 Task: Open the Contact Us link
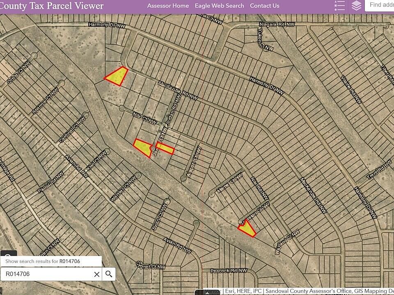264,6
